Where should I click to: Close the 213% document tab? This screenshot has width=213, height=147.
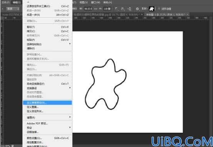188,14
